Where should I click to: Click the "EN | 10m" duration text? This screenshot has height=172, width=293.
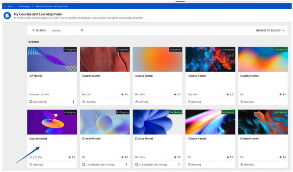192,94
